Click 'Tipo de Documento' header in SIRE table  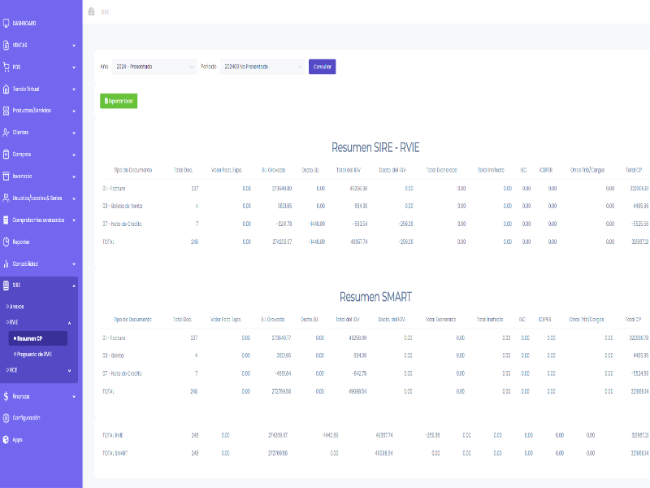point(132,170)
